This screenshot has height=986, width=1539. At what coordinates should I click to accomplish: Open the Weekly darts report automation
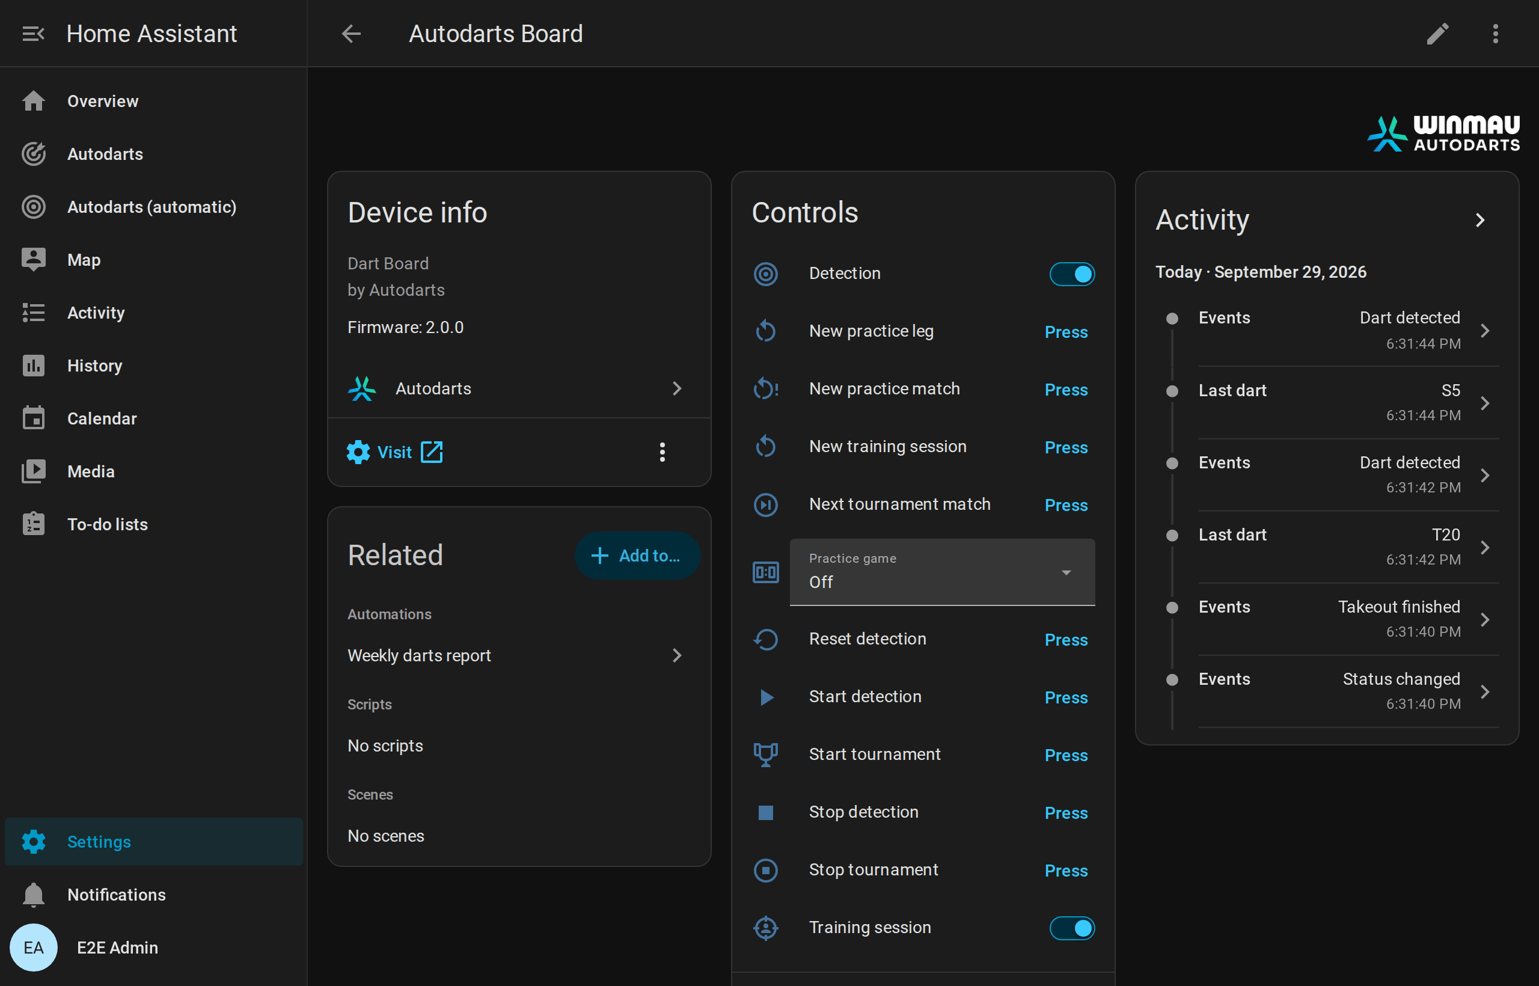[x=519, y=655]
